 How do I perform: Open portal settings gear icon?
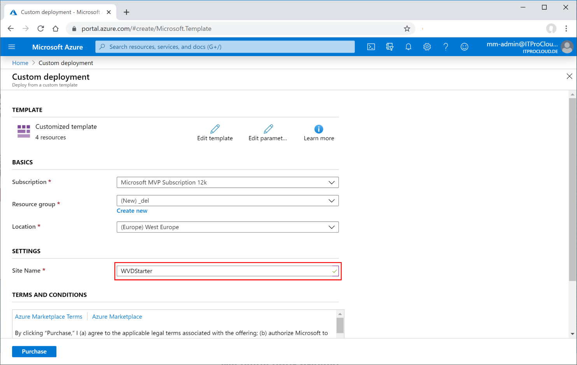(427, 47)
